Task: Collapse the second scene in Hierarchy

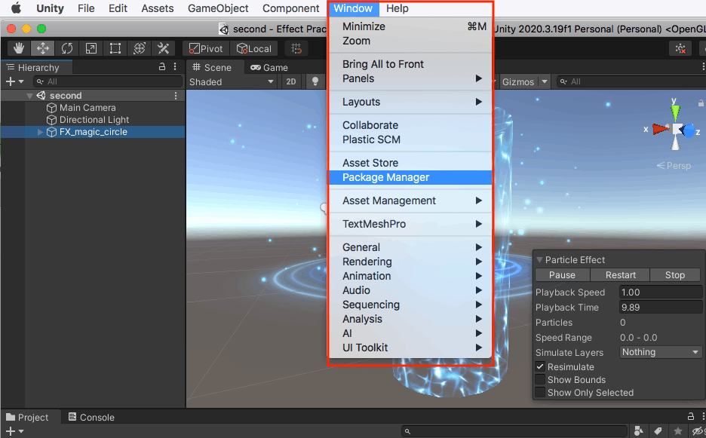Action: click(x=29, y=96)
